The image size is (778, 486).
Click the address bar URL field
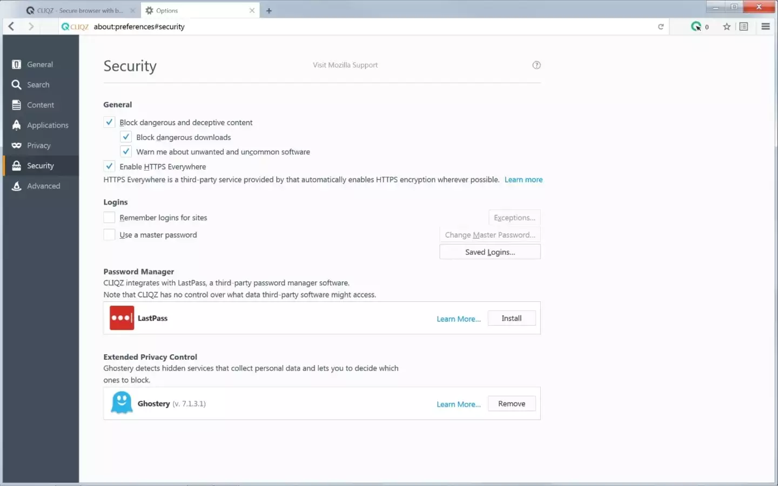coord(324,26)
